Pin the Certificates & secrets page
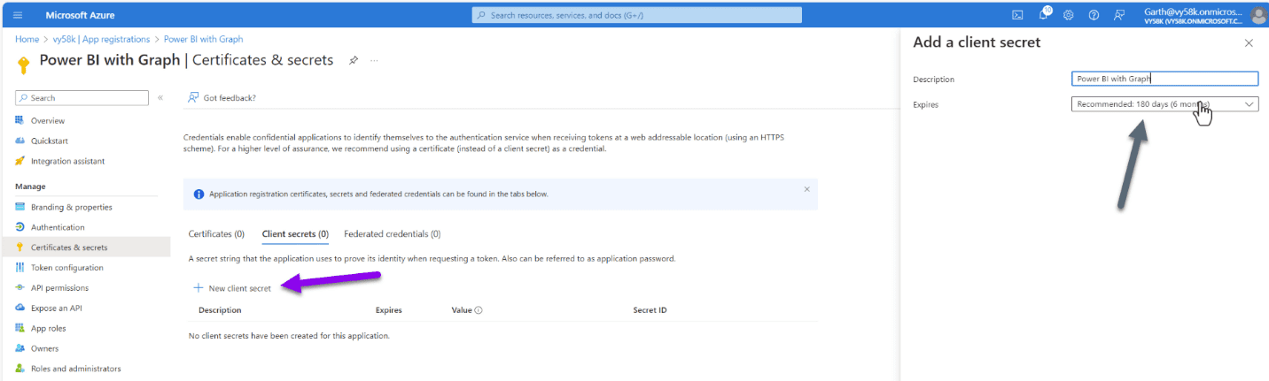The image size is (1269, 381). 354,60
